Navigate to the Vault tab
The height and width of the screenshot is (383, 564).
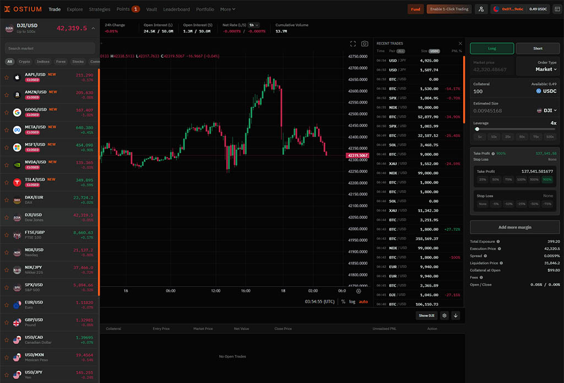151,9
